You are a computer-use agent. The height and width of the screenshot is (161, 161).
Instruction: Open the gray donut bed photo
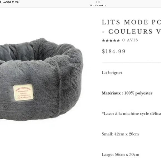pyautogui.click(x=41, y=80)
